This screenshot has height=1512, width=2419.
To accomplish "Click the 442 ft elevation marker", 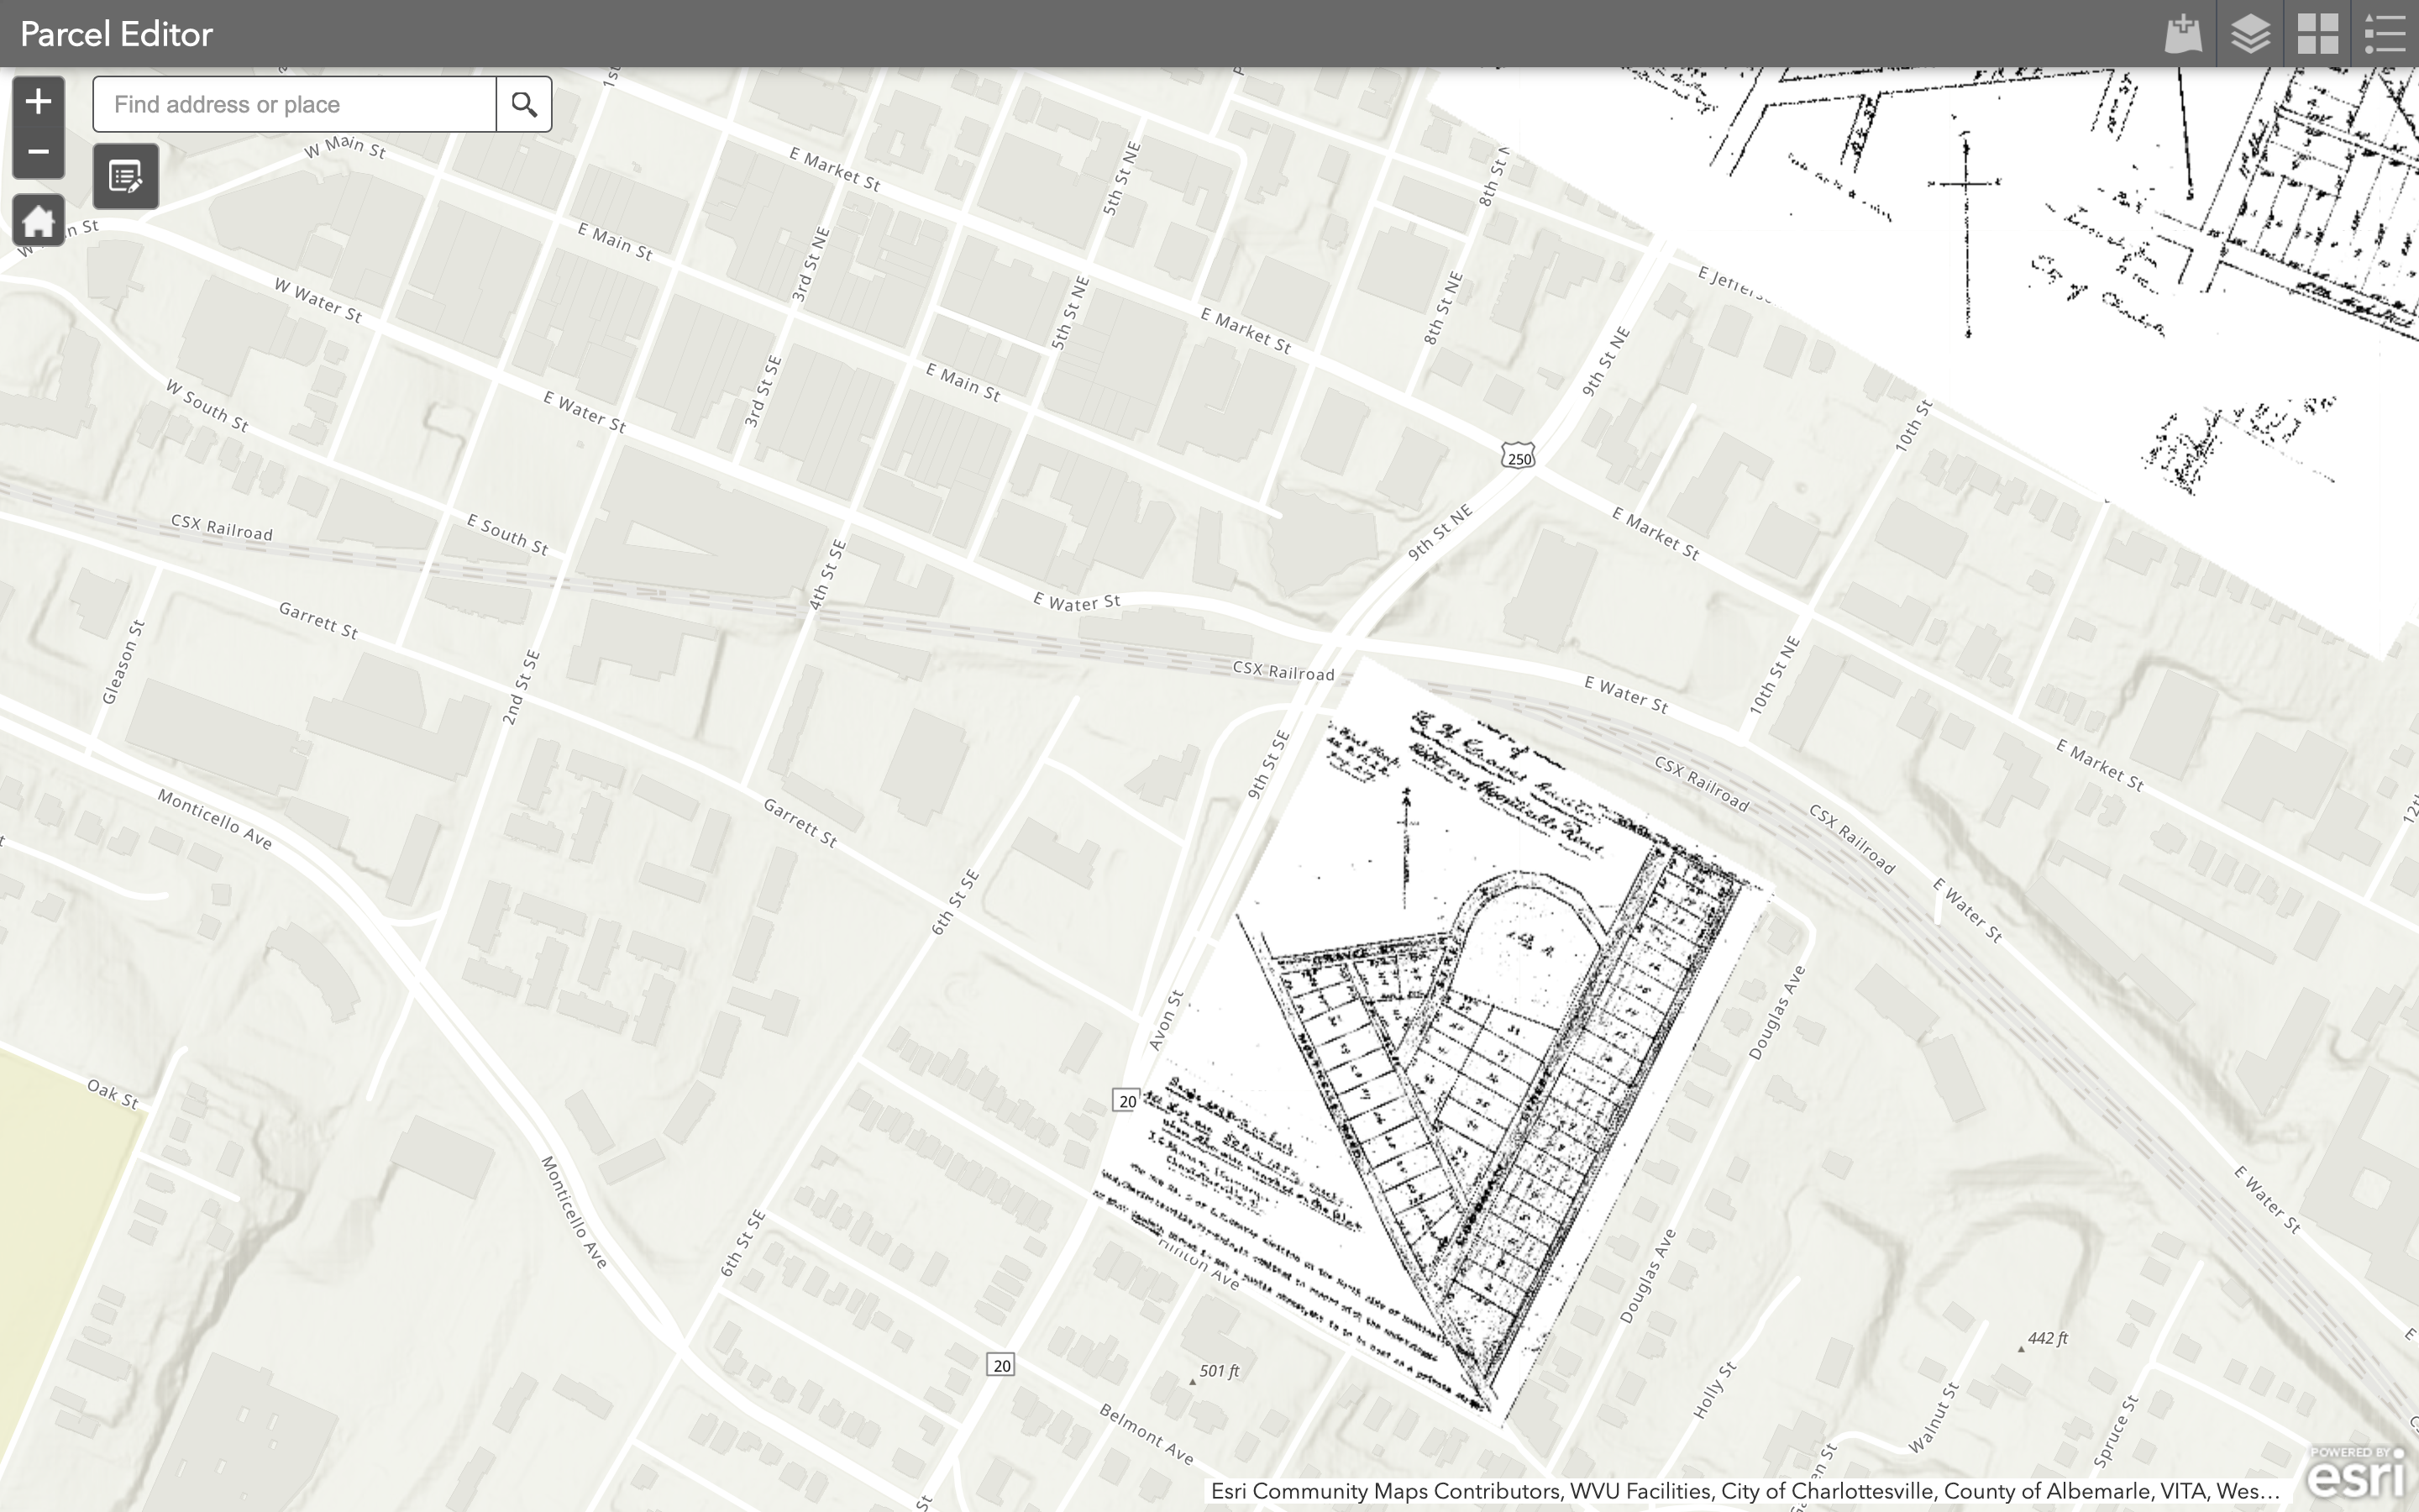I will coord(2046,1339).
